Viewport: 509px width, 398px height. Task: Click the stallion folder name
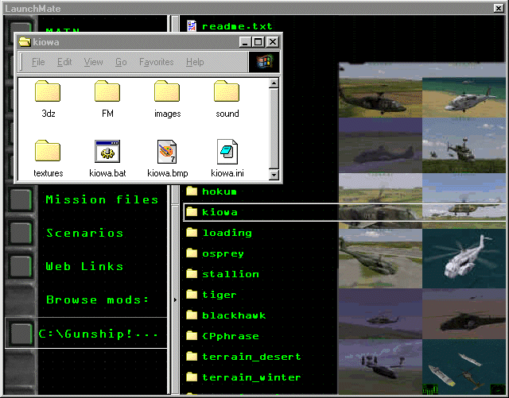point(231,274)
